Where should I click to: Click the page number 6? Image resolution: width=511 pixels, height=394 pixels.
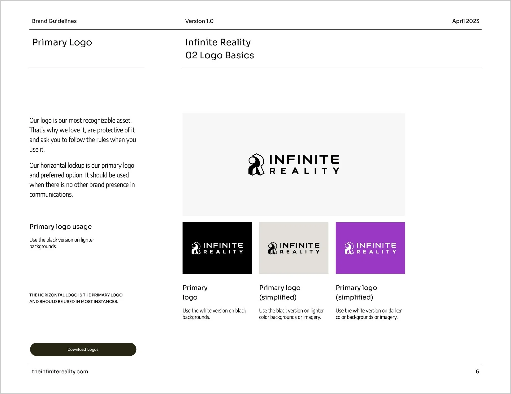[x=477, y=371]
